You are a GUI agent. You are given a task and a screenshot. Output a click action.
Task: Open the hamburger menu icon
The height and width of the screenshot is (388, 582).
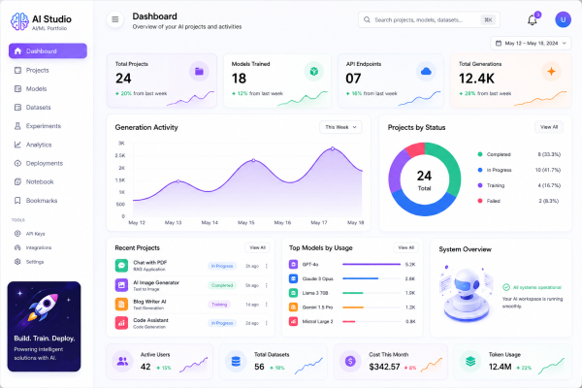(x=115, y=19)
